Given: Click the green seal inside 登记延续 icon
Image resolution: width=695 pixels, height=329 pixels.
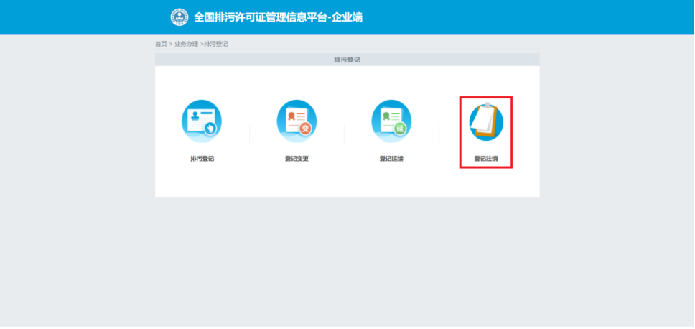Looking at the screenshot, I should click(x=386, y=116).
